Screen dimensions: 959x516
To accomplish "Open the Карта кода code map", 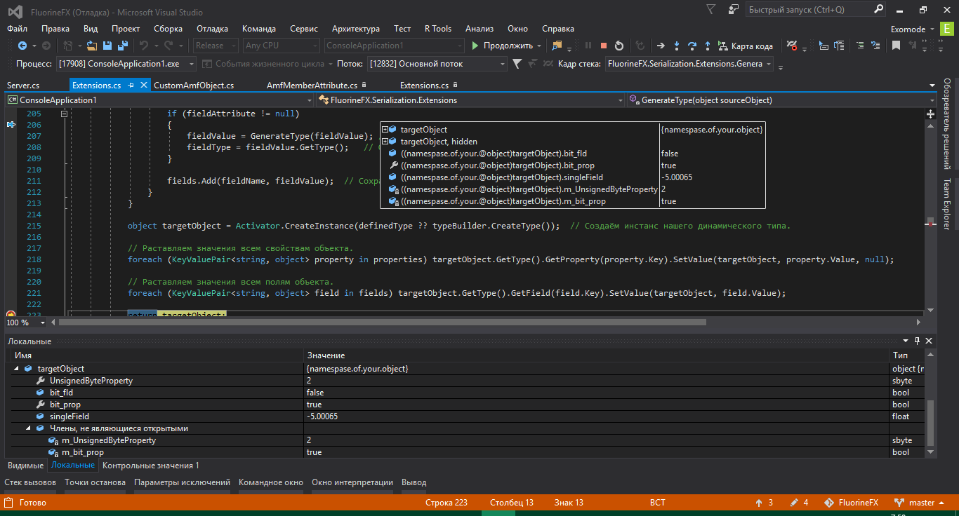I will (x=746, y=46).
